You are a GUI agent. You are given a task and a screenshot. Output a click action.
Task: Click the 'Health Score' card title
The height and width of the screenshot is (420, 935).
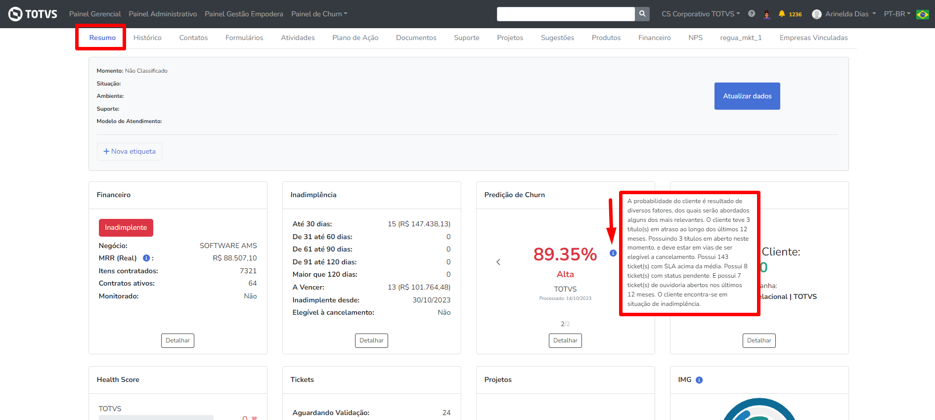click(x=118, y=379)
